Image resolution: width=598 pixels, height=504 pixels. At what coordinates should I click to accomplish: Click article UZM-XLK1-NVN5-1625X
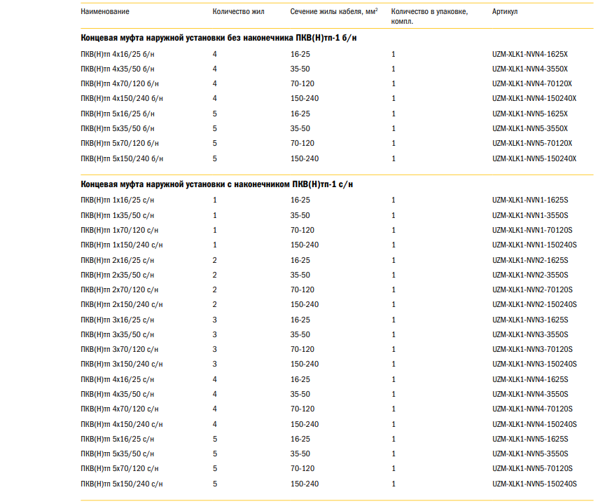[x=530, y=114]
